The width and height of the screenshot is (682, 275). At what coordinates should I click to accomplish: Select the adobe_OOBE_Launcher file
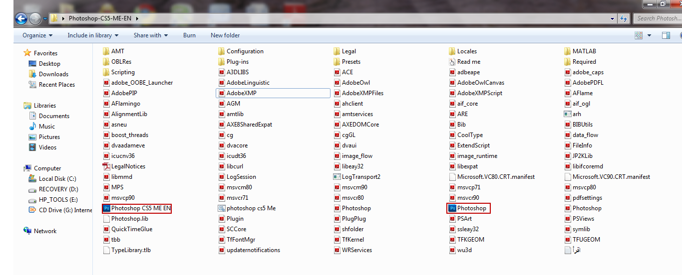coord(137,83)
